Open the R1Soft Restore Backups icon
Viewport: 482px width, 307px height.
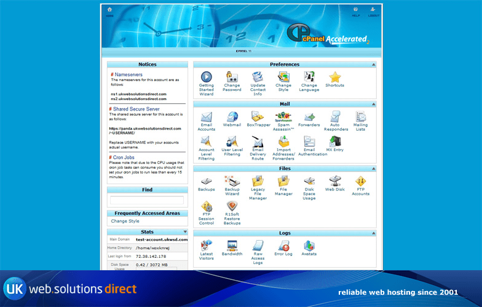pyautogui.click(x=232, y=207)
